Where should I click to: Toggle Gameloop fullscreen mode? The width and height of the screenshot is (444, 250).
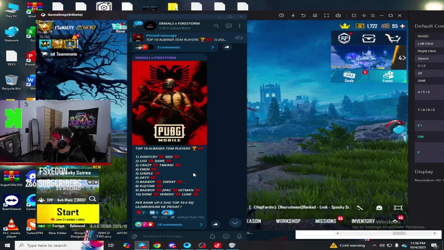pos(326,15)
